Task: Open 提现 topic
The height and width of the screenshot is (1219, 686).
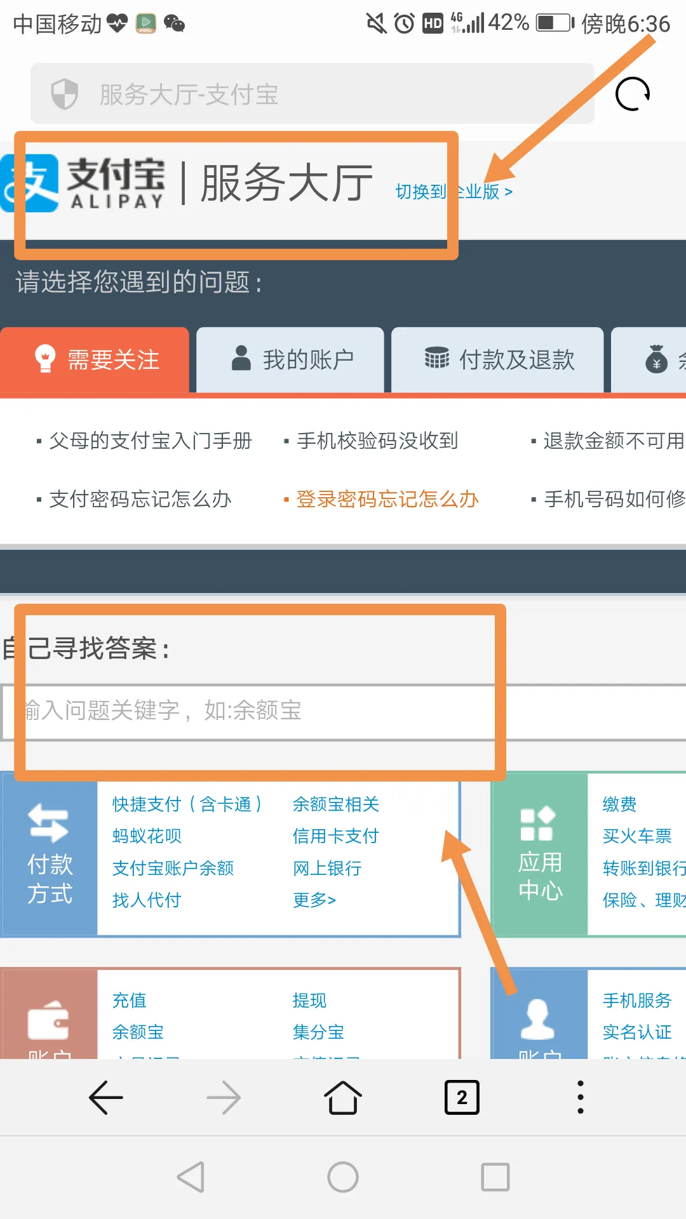Action: coord(310,1001)
